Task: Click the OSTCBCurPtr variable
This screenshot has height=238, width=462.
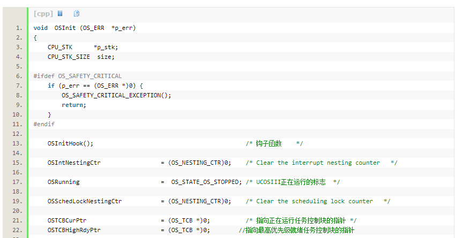Action: 67,220
